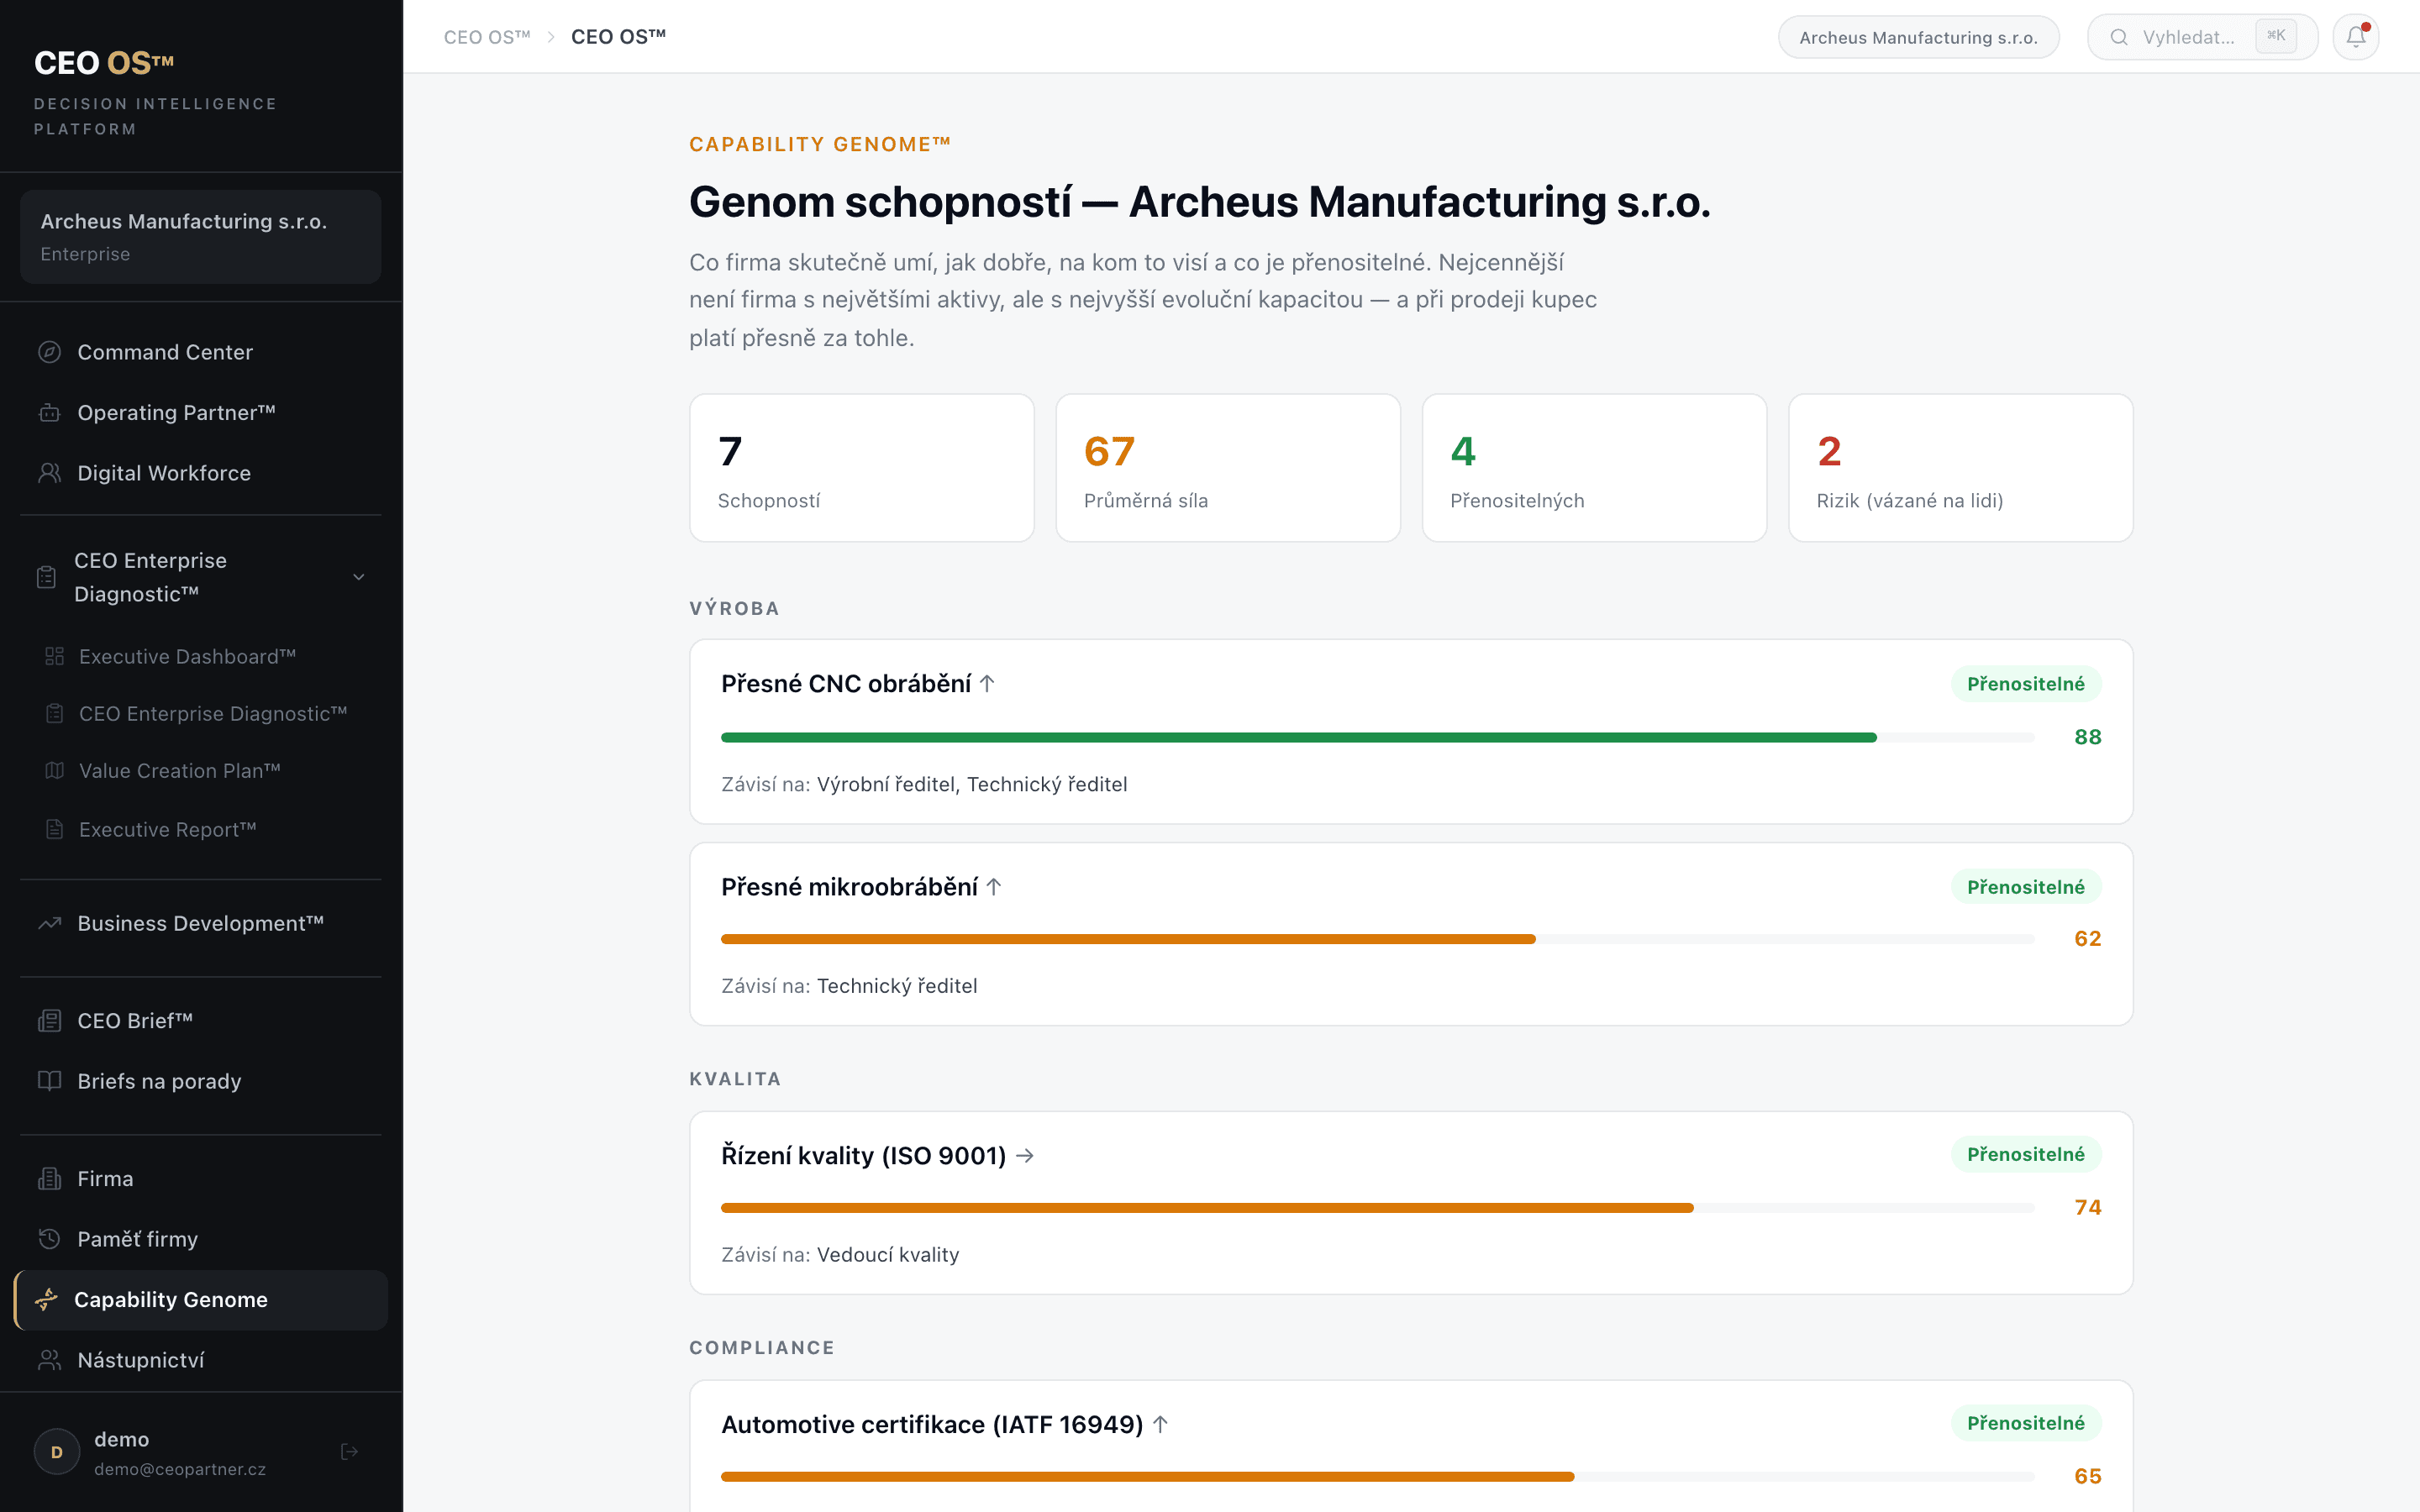Select Capability Genome menu item

(x=200, y=1300)
